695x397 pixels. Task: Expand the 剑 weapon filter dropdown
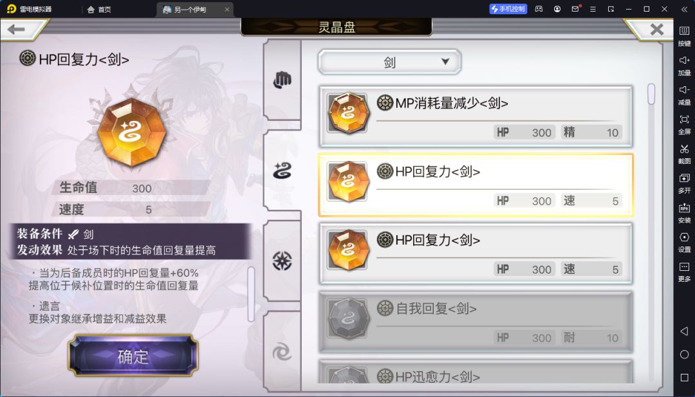click(x=389, y=62)
